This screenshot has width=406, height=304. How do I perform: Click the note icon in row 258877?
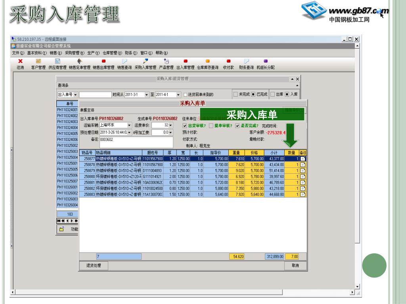(x=303, y=159)
